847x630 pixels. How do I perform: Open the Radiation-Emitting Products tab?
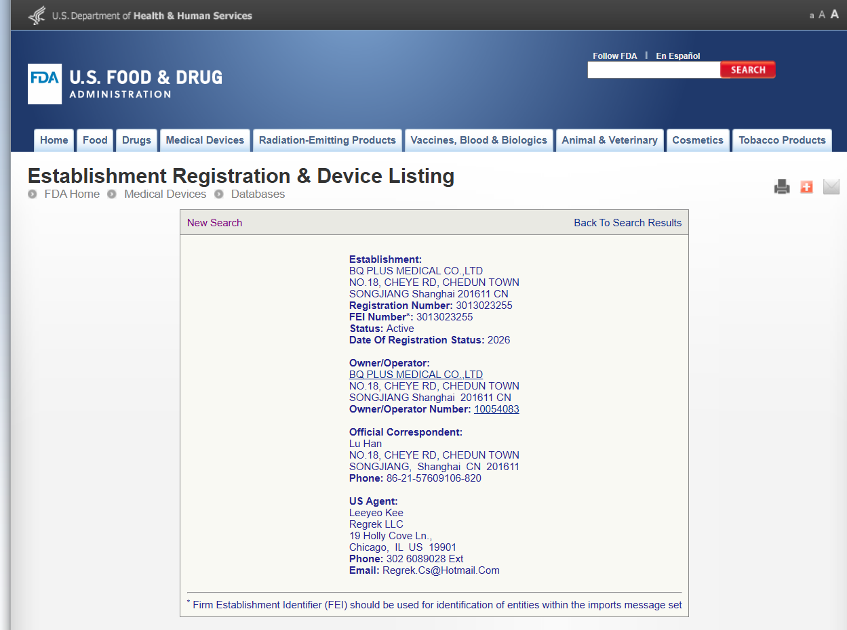328,140
